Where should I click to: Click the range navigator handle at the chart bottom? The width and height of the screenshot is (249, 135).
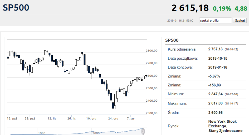(143, 131)
